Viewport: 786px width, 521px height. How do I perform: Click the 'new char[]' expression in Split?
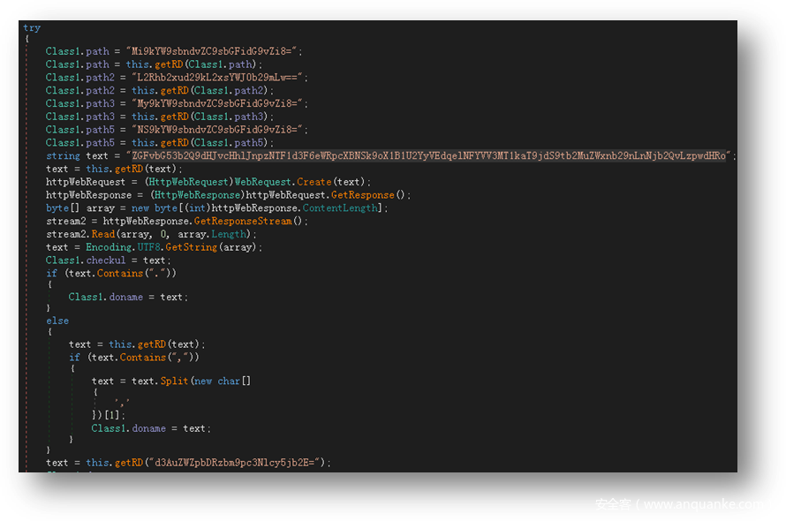(222, 381)
